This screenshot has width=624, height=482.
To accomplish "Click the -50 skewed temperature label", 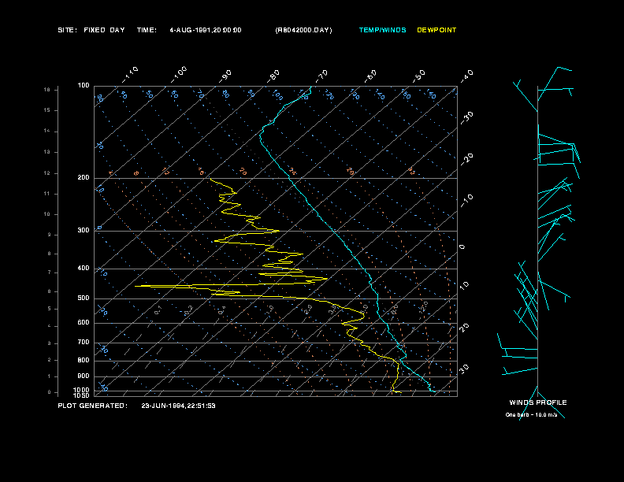I will coord(419,76).
